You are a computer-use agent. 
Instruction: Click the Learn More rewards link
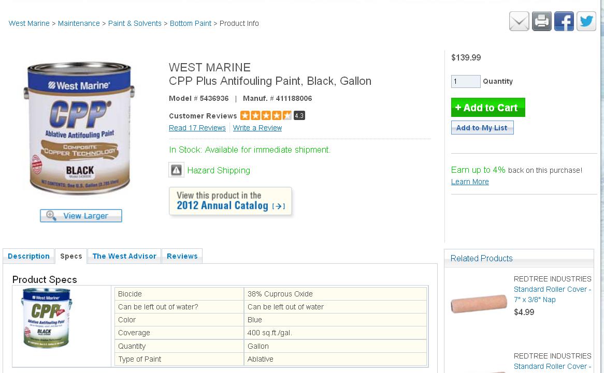[470, 182]
